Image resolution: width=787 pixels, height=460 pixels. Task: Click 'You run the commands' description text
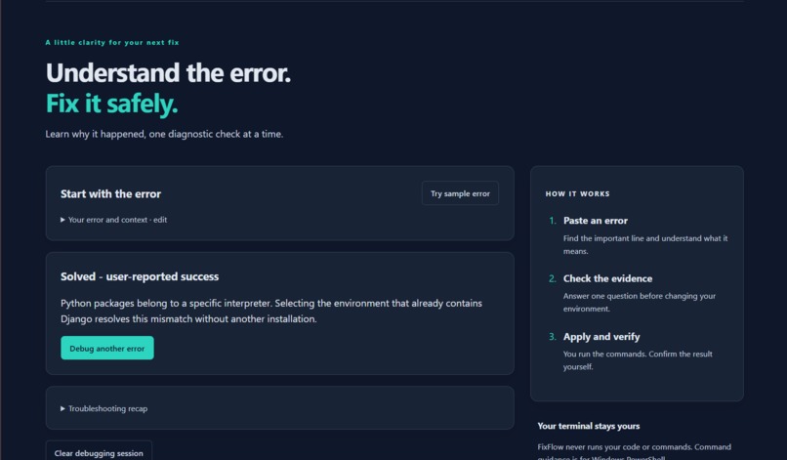(638, 360)
